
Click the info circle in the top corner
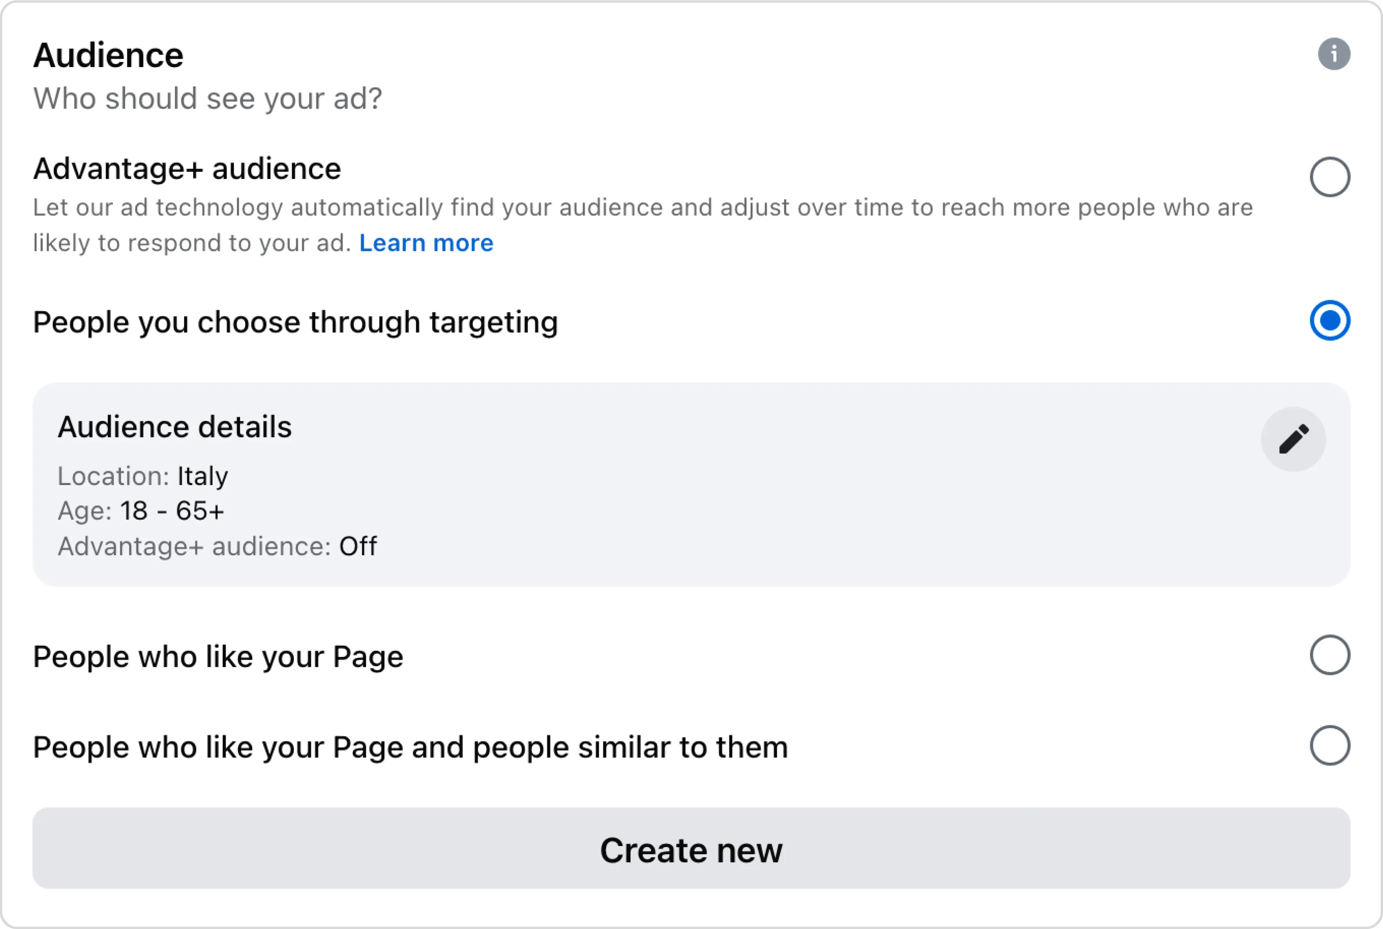(x=1334, y=54)
